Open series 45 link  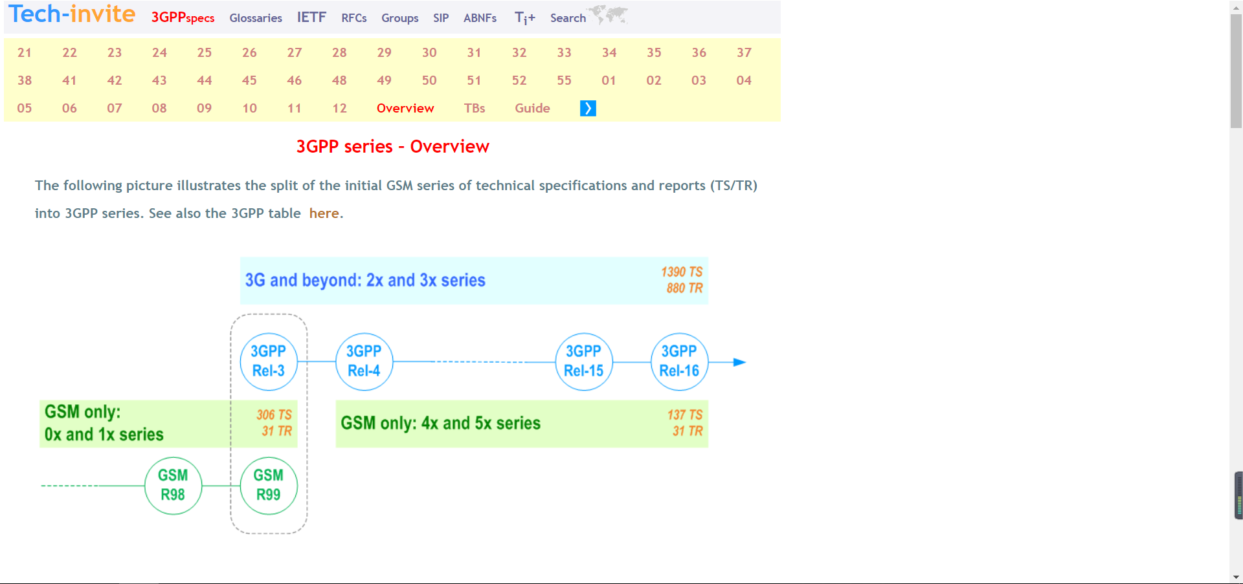coord(249,80)
